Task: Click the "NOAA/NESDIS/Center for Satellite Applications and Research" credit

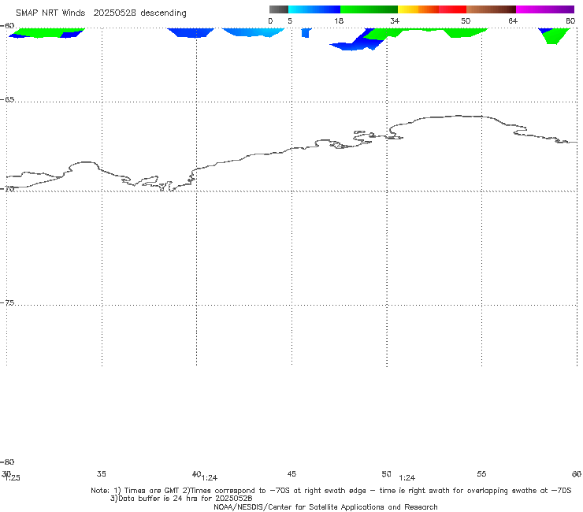Action: 325,506
